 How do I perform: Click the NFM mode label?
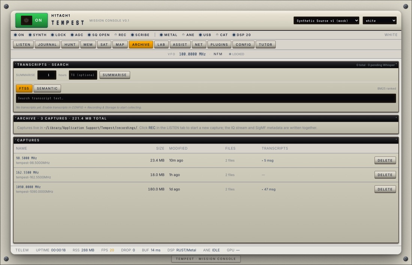(218, 54)
